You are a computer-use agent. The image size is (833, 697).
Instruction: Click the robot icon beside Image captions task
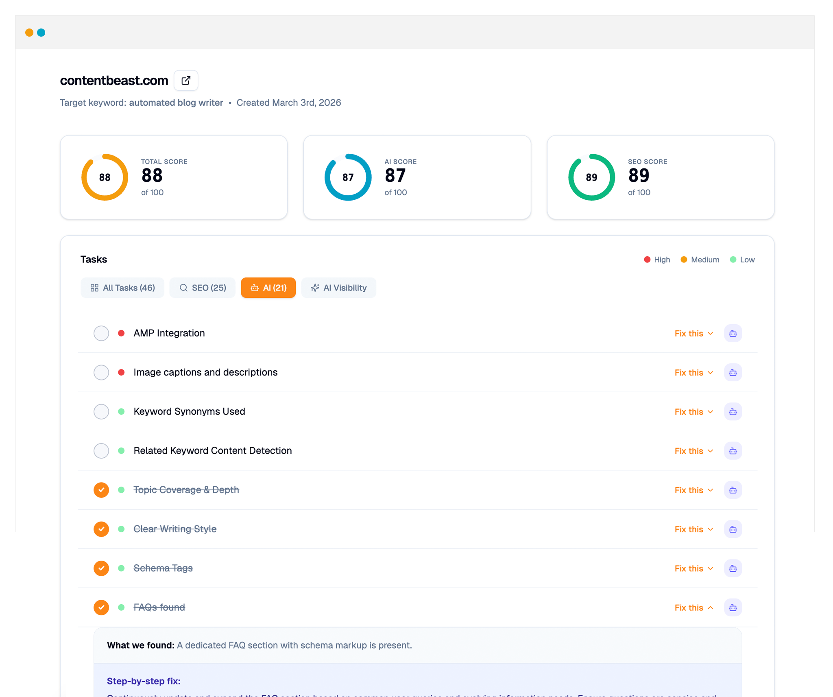coord(733,372)
